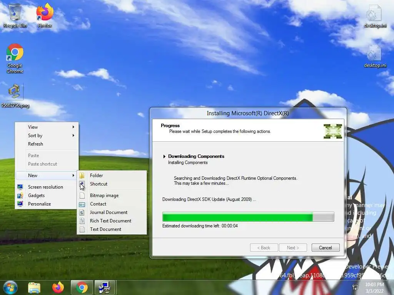Activate the DirectX setup taskbar button

pyautogui.click(x=105, y=287)
